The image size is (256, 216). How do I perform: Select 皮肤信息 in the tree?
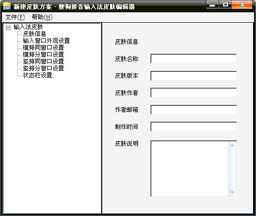[x=34, y=34]
